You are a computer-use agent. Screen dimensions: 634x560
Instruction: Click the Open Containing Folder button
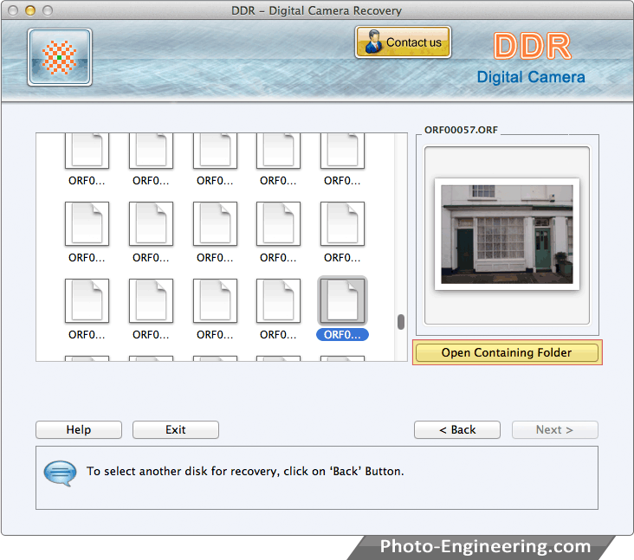pos(507,352)
